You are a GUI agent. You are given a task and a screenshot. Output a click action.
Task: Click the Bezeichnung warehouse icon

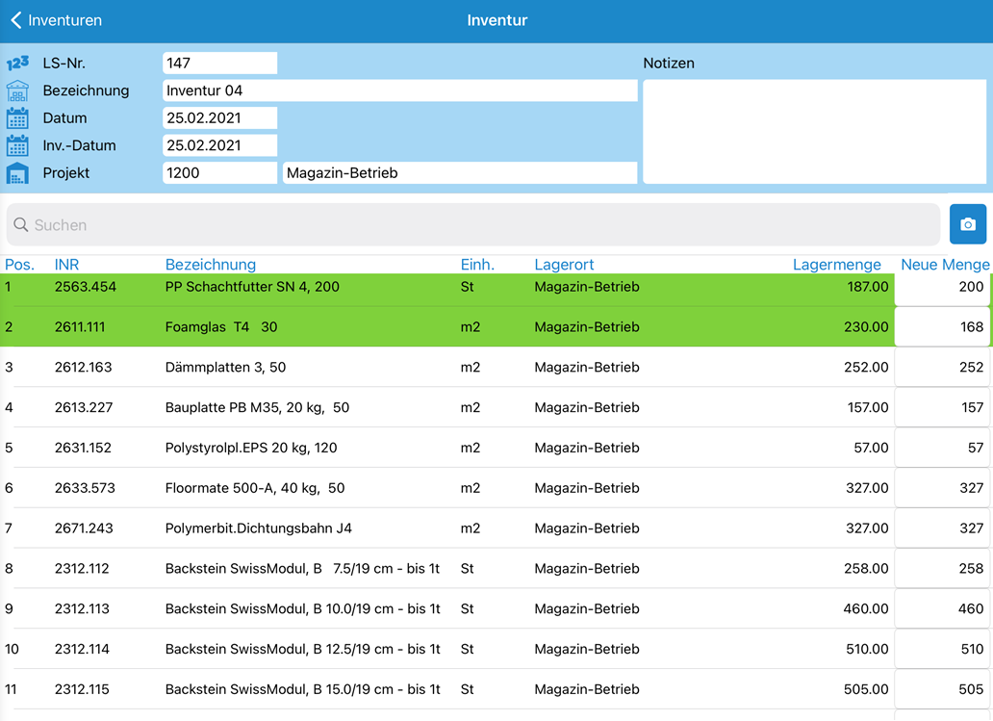17,90
